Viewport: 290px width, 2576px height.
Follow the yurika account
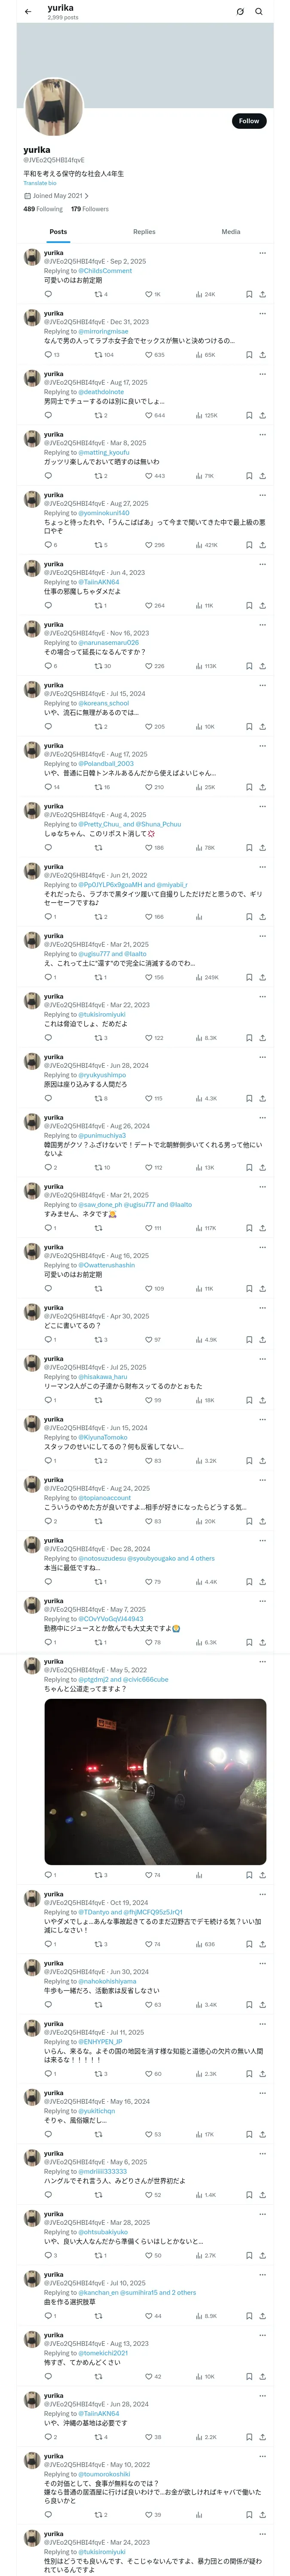click(248, 121)
